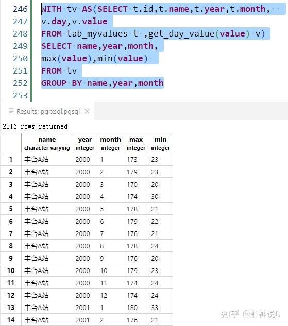Click the min column header

tap(161, 143)
